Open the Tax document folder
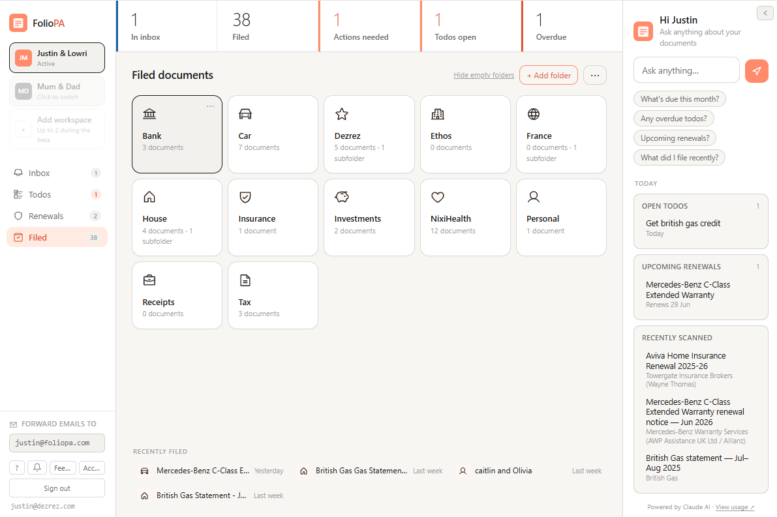777x517 pixels. [273, 295]
